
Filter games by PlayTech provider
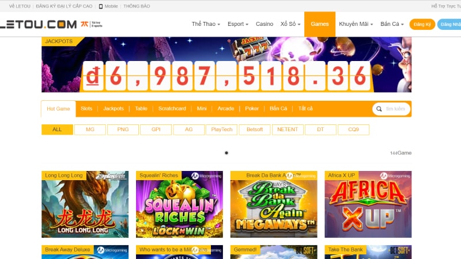[x=222, y=129]
